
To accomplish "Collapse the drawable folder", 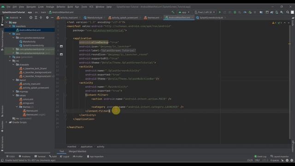I will pyautogui.click(x=13, y=65).
